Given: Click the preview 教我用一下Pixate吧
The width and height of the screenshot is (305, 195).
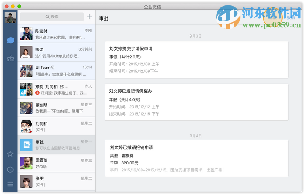Looking at the screenshot, I should click(59, 111).
